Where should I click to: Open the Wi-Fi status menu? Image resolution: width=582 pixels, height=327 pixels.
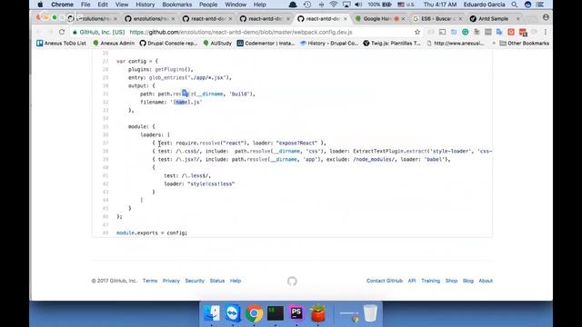pyautogui.click(x=334, y=5)
